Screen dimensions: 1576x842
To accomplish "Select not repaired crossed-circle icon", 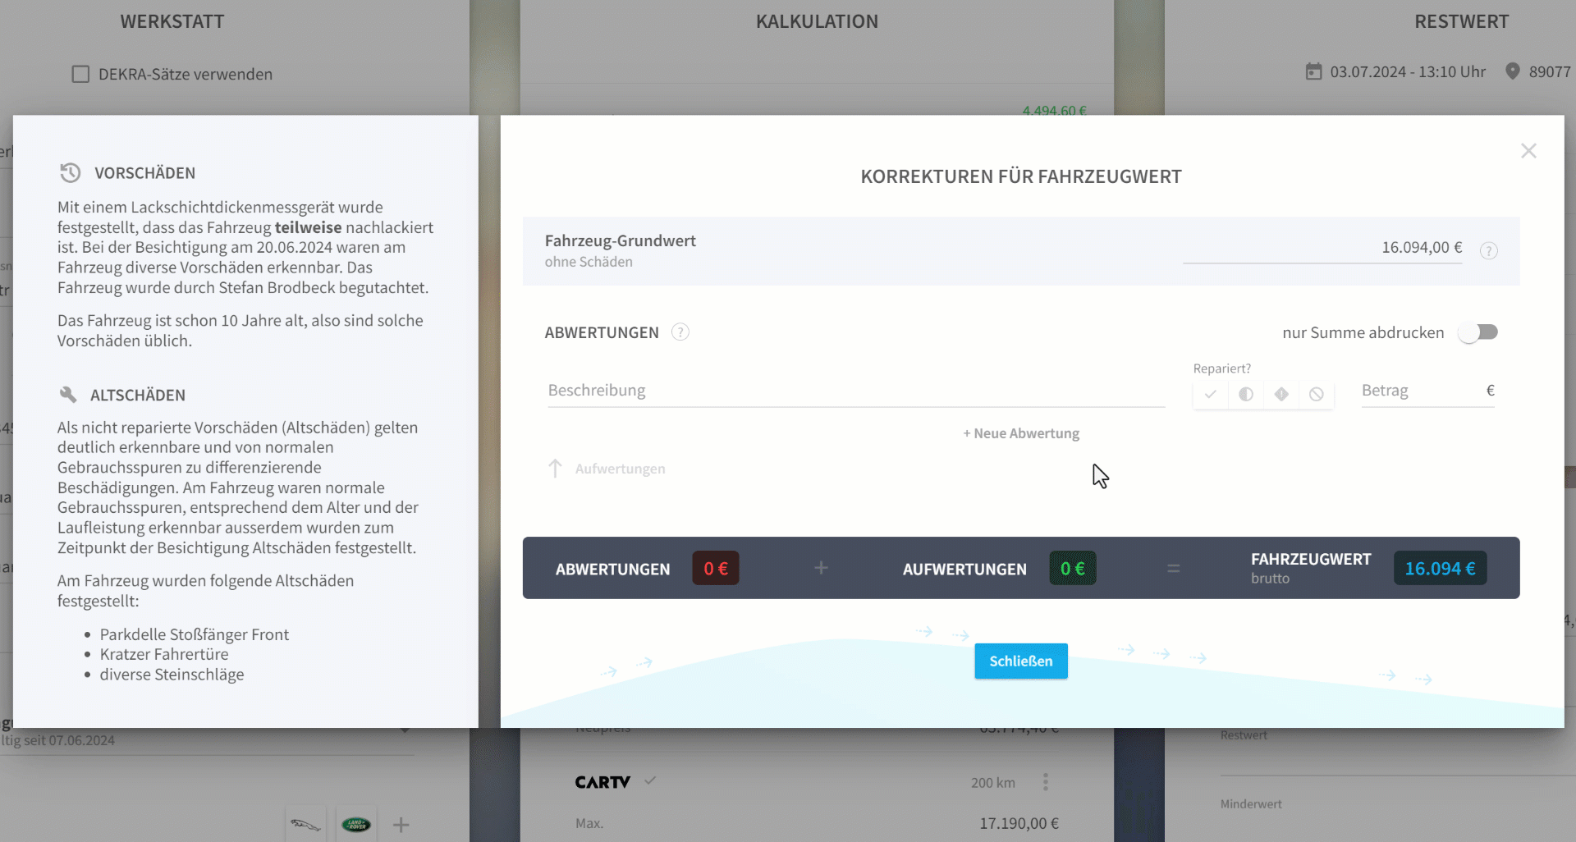I will click(x=1317, y=394).
